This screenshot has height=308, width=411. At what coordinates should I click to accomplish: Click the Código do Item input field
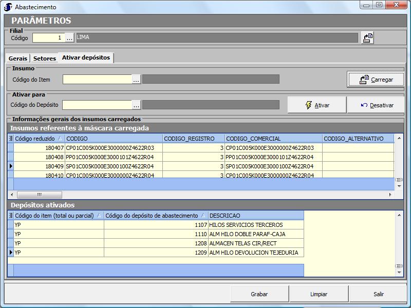[x=98, y=79]
